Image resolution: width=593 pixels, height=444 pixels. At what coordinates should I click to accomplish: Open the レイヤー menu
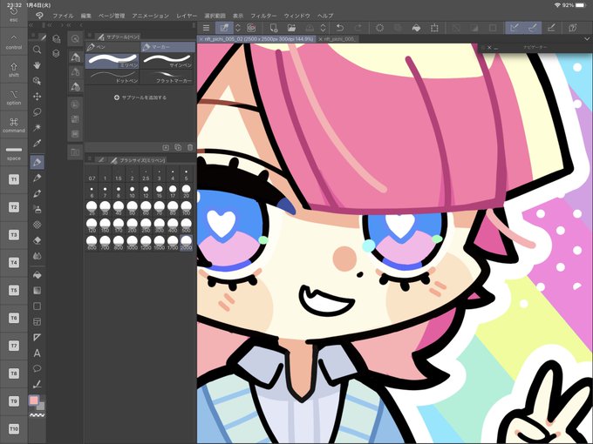187,16
